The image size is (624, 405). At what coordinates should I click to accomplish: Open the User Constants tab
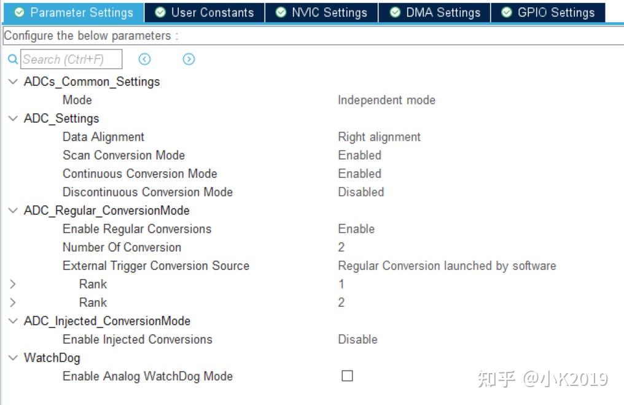tap(205, 12)
